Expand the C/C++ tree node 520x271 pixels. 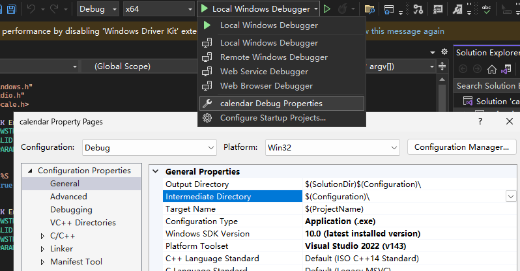(42, 236)
